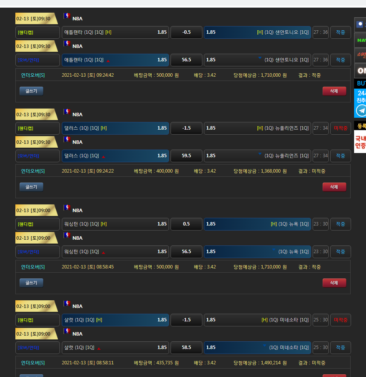Click the 25 : 30 score in 샬럿 핸디캡 row
This screenshot has width=366, height=377.
320,320
